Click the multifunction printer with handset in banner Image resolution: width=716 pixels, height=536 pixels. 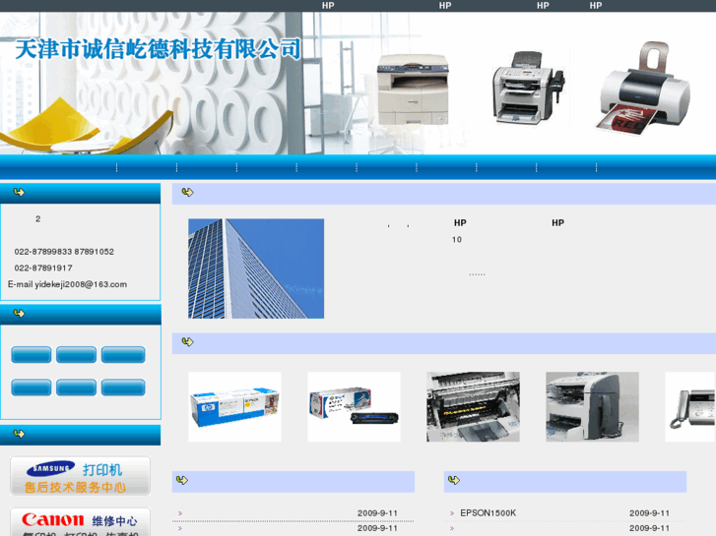coord(528,88)
